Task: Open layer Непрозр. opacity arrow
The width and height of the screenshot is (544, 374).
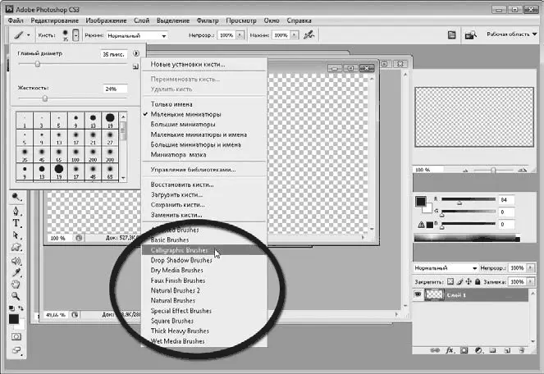Action: point(530,268)
